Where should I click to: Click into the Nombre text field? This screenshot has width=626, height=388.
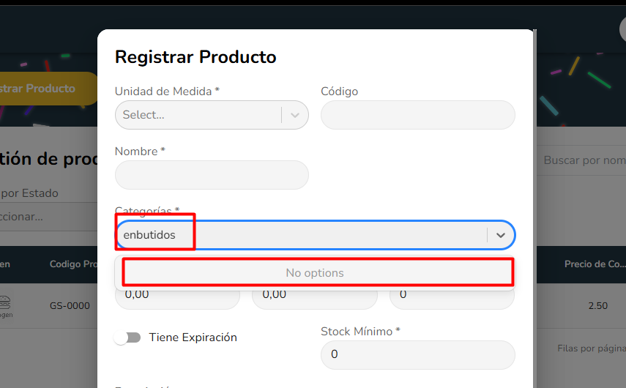(212, 175)
